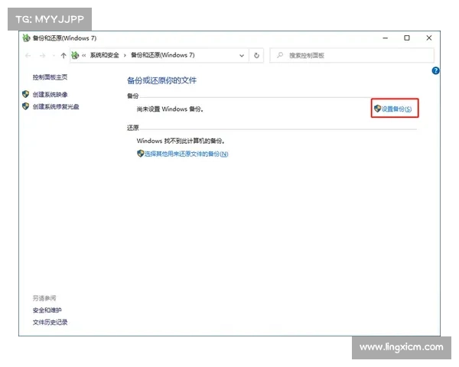Image resolution: width=459 pixels, height=367 pixels.
Task: Open 创建系统修复光盘 in the left sidebar
Action: tap(55, 106)
